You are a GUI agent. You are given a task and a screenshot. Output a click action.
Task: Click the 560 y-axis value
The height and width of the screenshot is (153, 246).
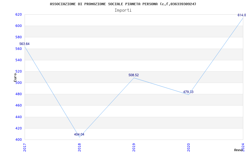[x=18, y=49]
